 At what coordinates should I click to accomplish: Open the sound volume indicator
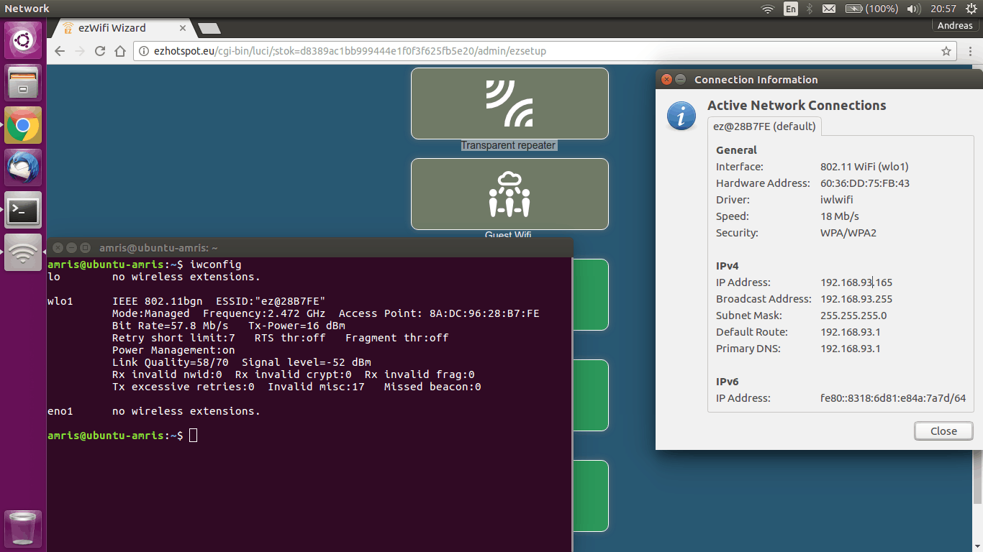914,9
